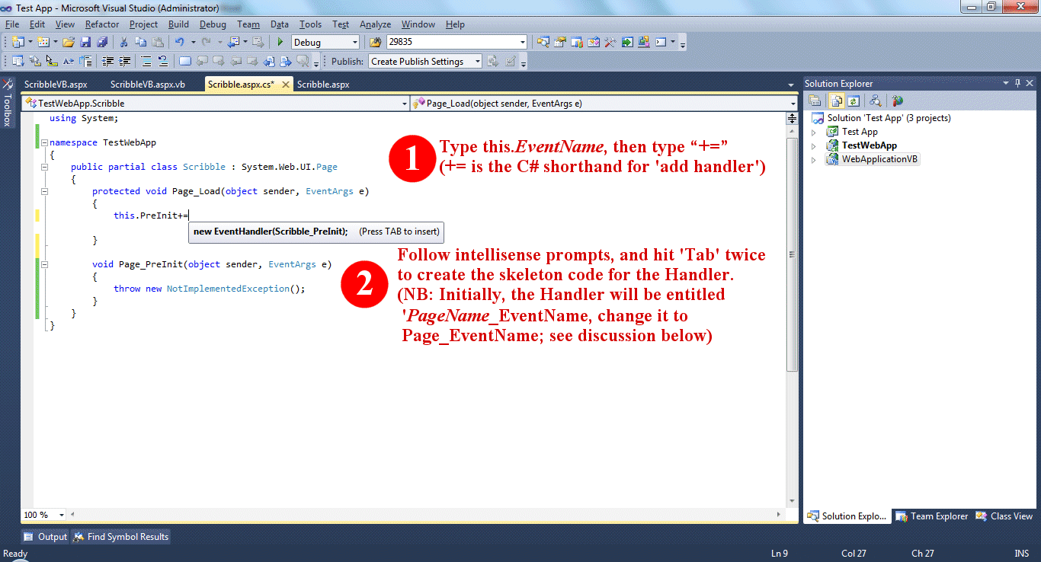Viewport: 1041px width, 562px height.
Task: Open the Tools menu
Action: pos(310,24)
